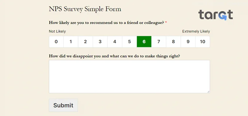Choose rating 5 on the NPS scale
The width and height of the screenshot is (248, 116).
click(130, 42)
